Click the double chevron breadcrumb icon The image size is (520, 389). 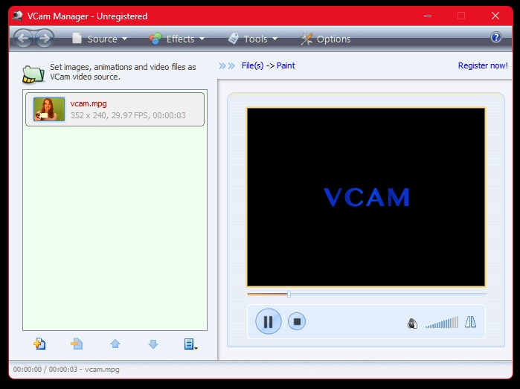pyautogui.click(x=227, y=65)
